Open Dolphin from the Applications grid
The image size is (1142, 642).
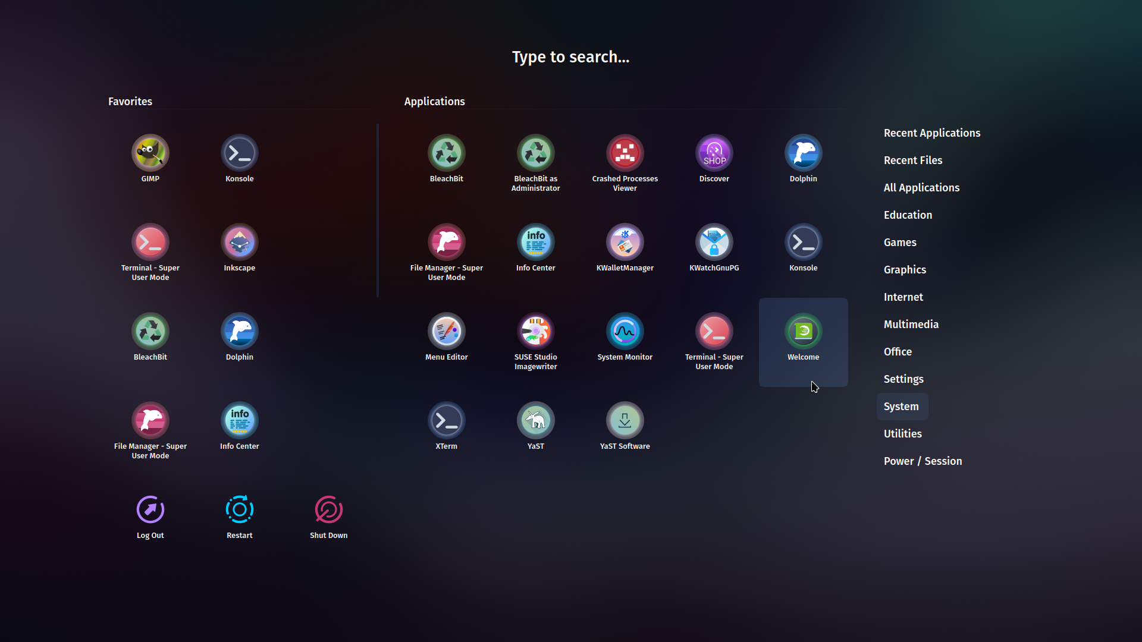coord(803,158)
